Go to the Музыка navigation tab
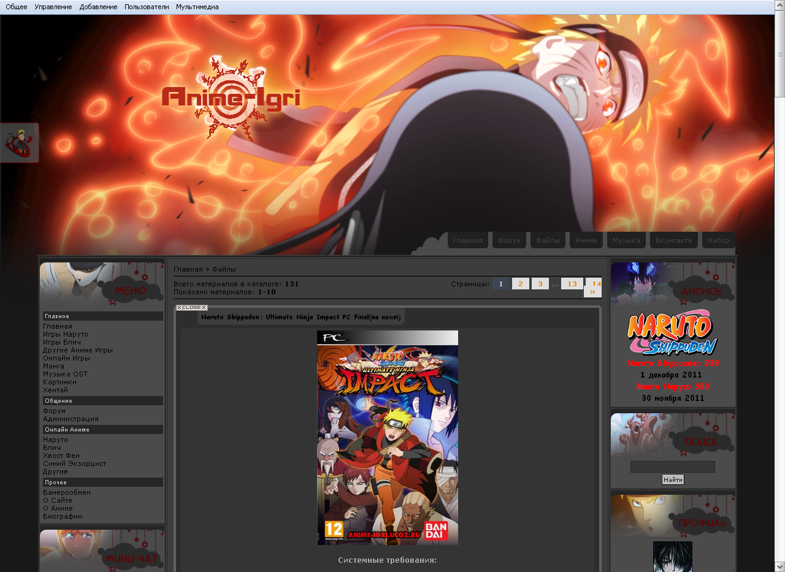The height and width of the screenshot is (572, 785). point(626,240)
